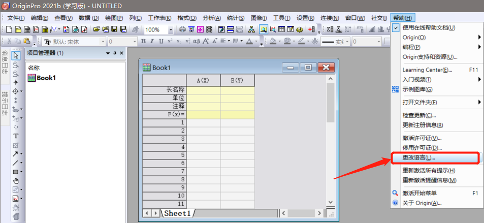The width and height of the screenshot is (484, 223).
Task: Click the superscript x² icon
Action: click(x=170, y=41)
